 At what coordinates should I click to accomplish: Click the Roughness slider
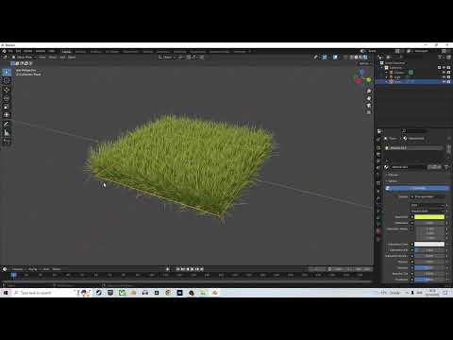click(x=429, y=280)
